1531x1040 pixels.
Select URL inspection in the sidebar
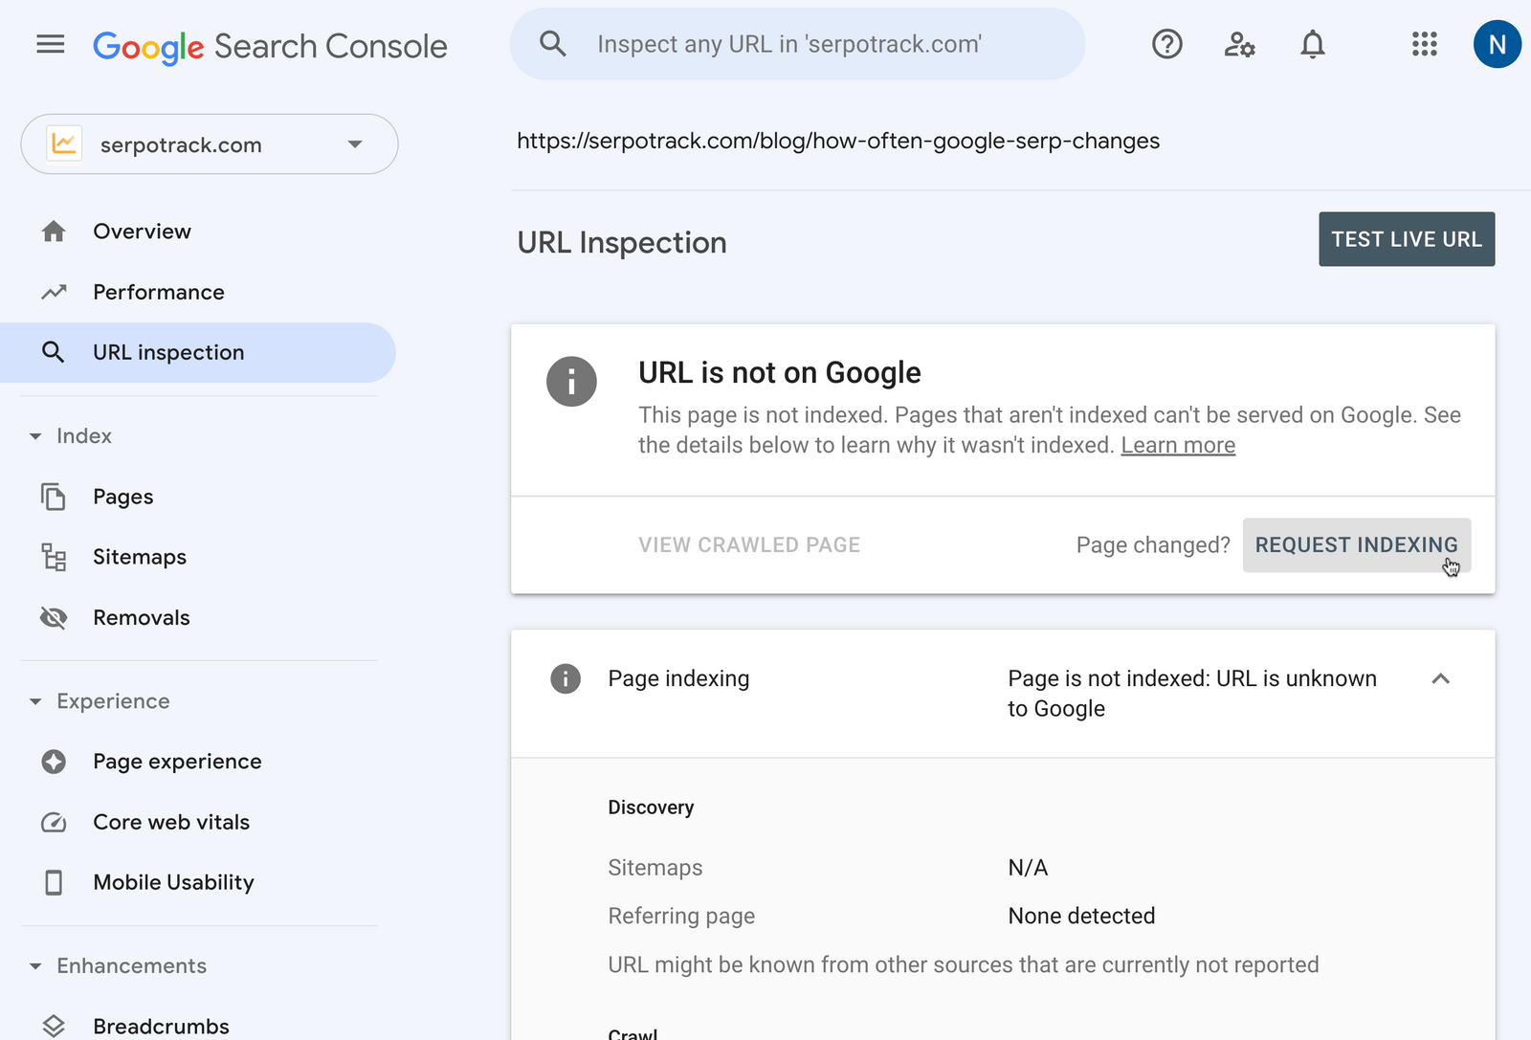[197, 352]
